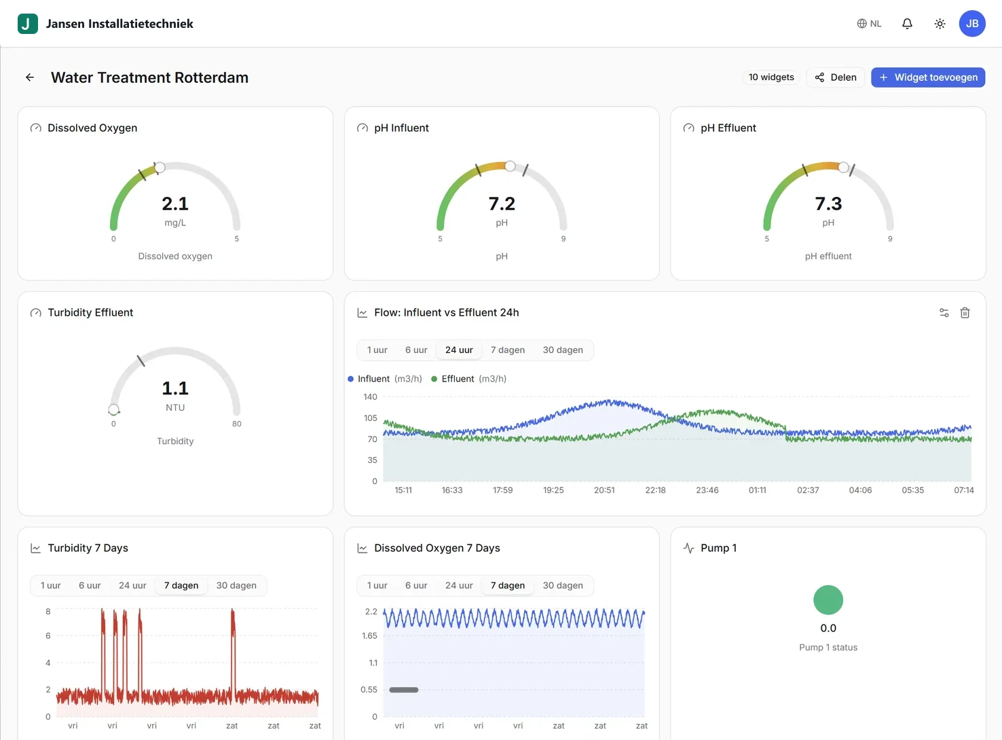Click the 7.3 pH Effluent value
The width and height of the screenshot is (1002, 740).
click(828, 204)
